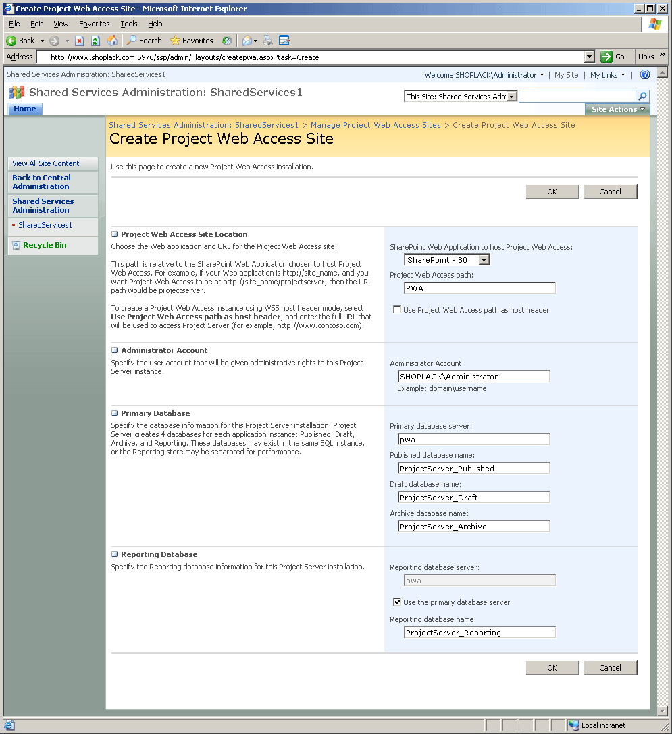Open the This Site search scope dropdown
Screen dimensions: 672x734
click(513, 97)
